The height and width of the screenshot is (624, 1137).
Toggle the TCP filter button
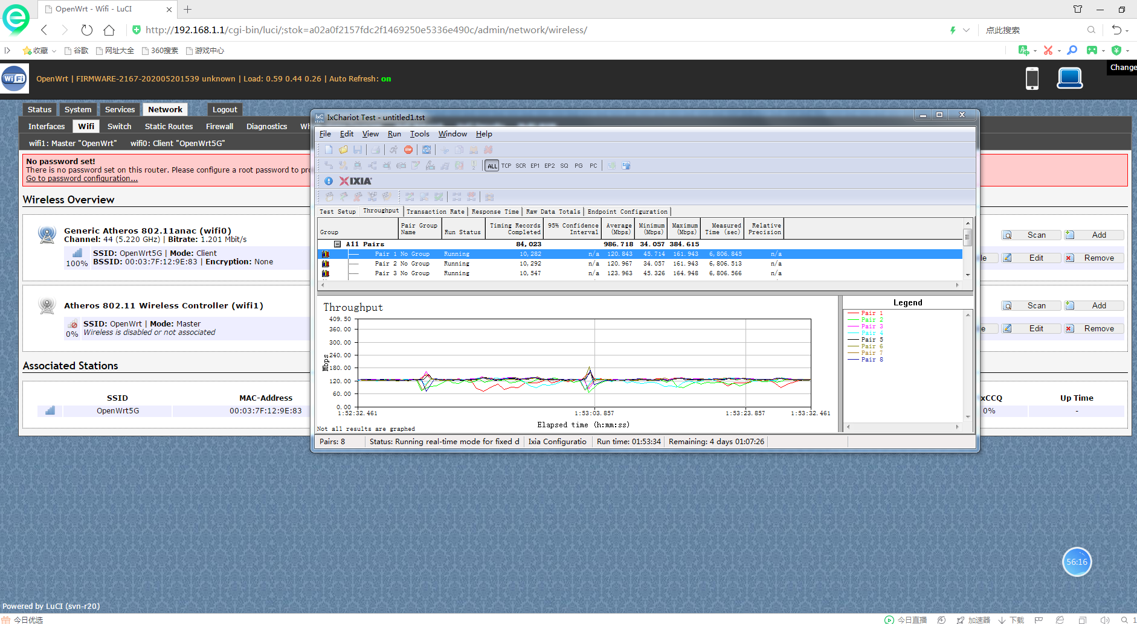[506, 166]
